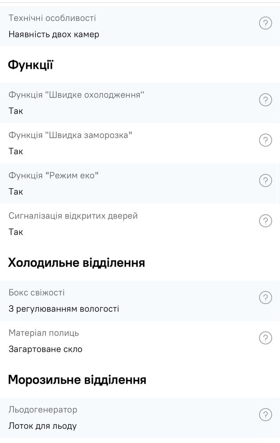Click the Льодогенератор label text
Screen dimensions: 280x443
tap(43, 410)
